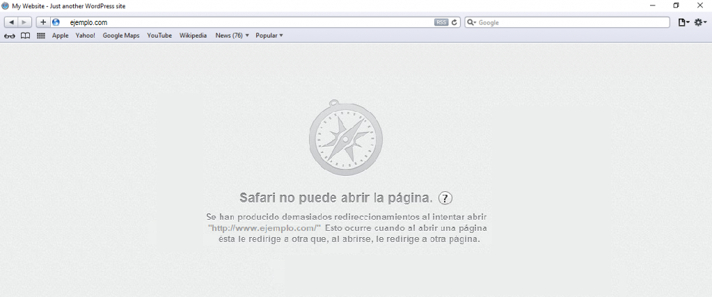Click the search magnifier icon
The image size is (712, 297).
(x=472, y=22)
